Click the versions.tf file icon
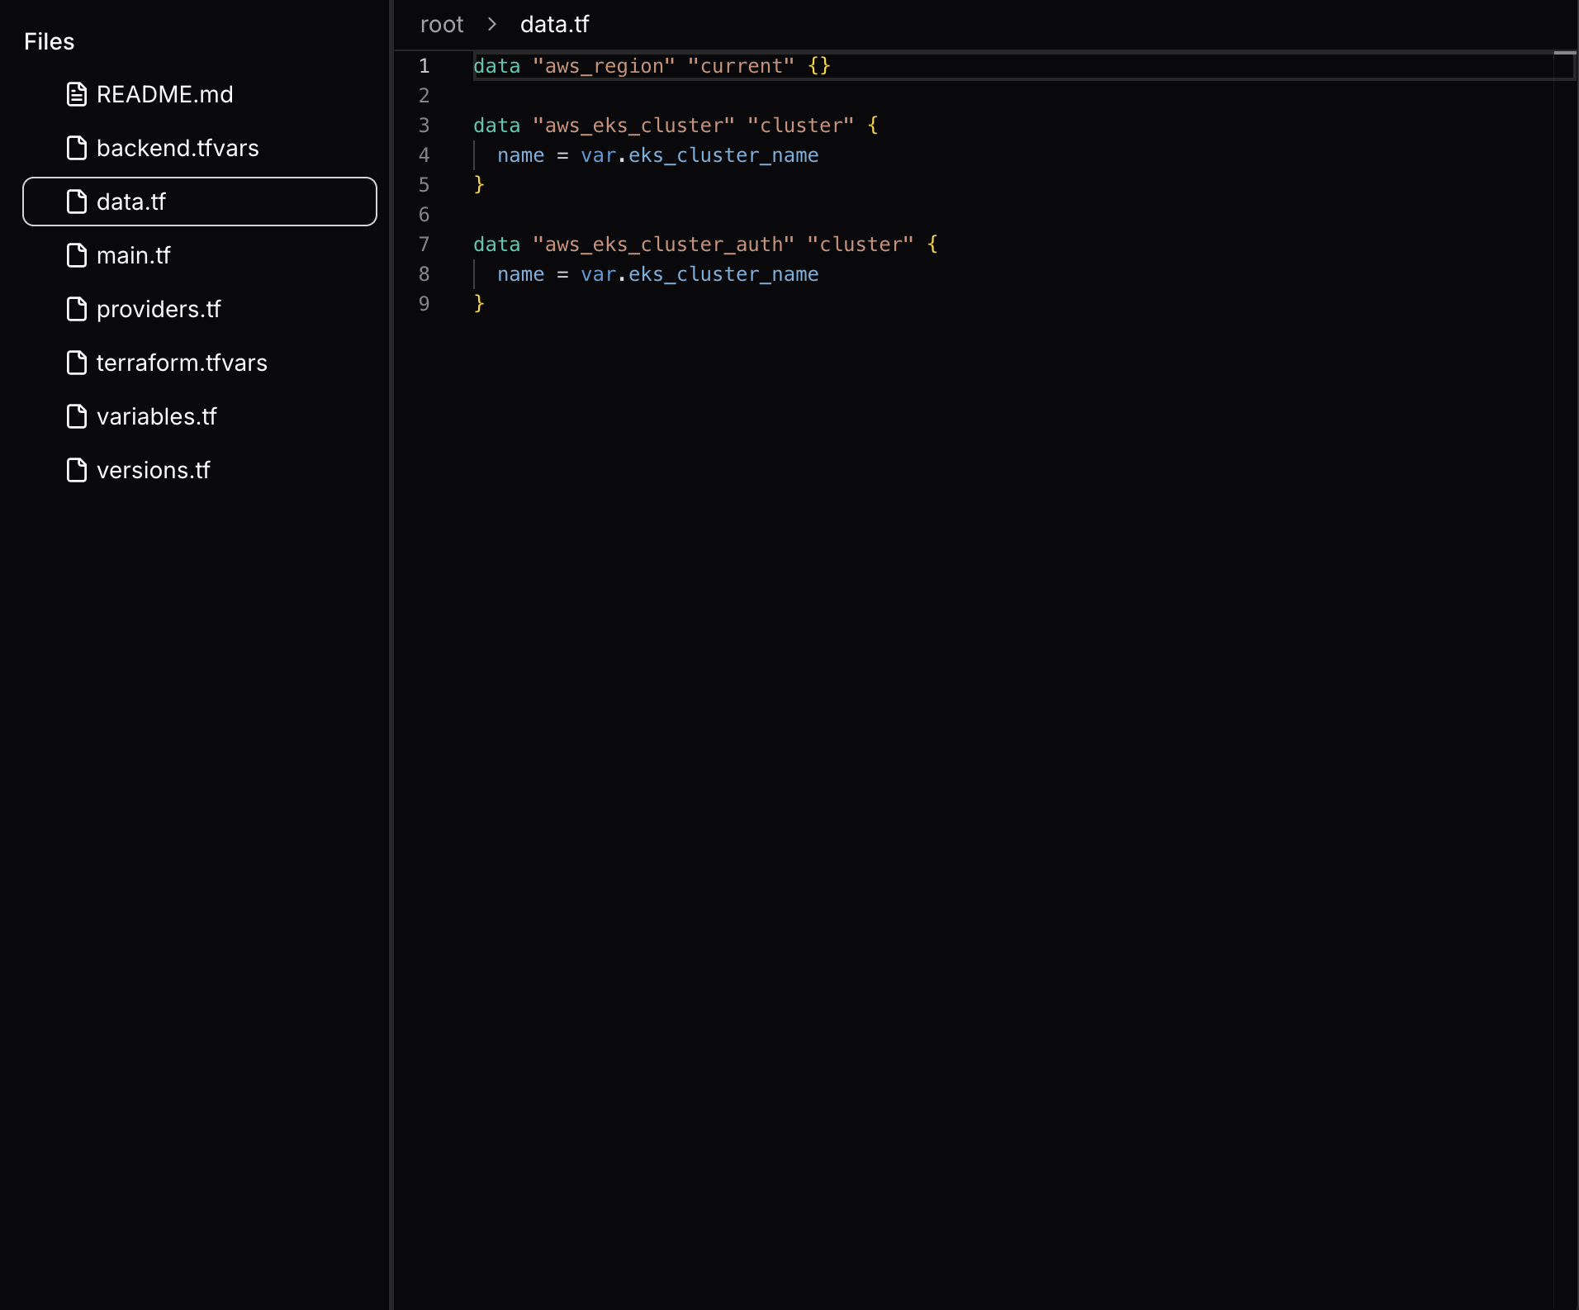The width and height of the screenshot is (1579, 1310). (x=77, y=470)
